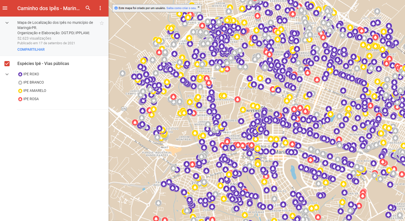405x221 pixels.
Task: Click the 376 highway shield on map
Action: [124, 109]
